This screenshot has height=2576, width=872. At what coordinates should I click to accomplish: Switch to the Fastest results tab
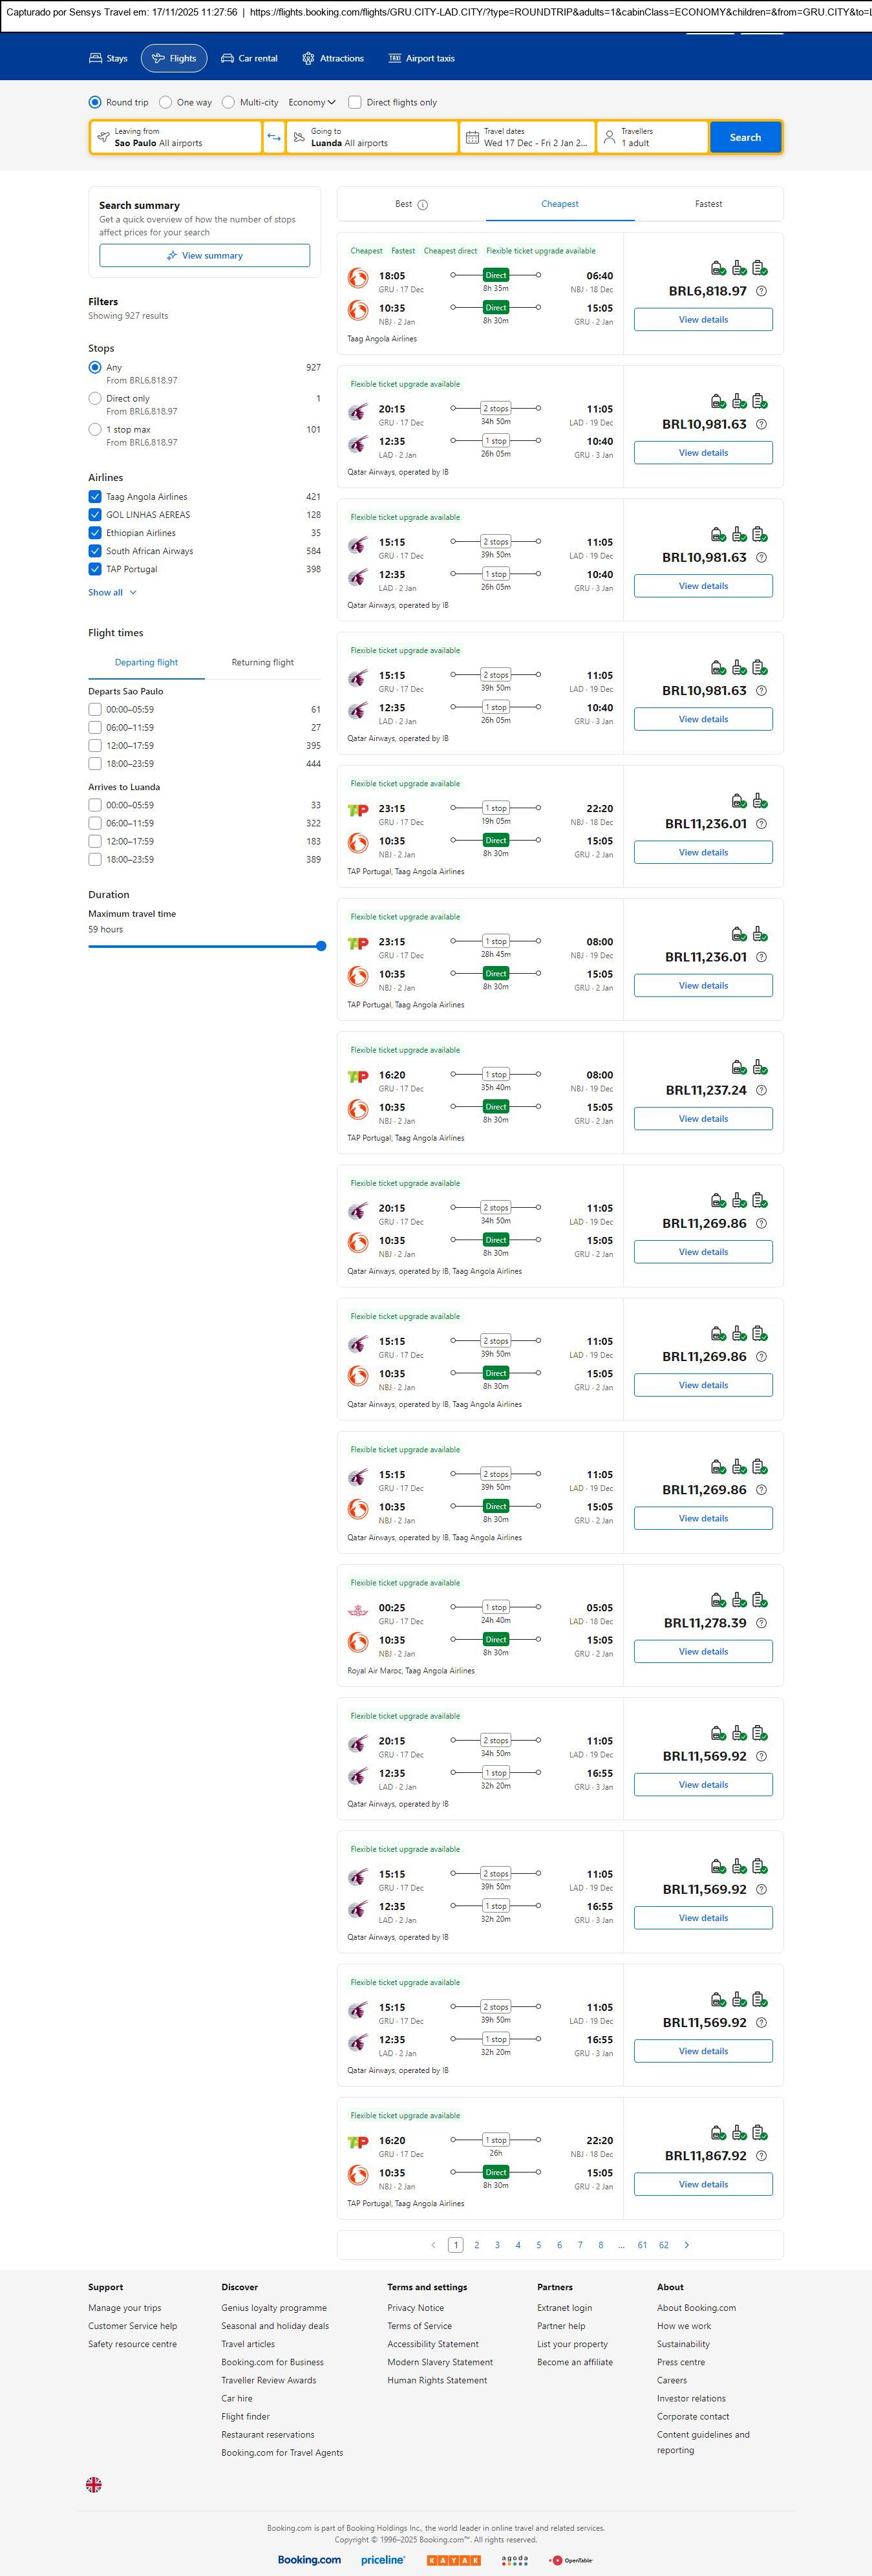708,204
